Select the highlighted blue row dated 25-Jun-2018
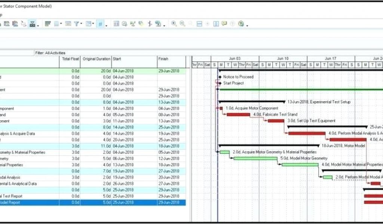This screenshot has height=224, width=383. click(x=93, y=202)
